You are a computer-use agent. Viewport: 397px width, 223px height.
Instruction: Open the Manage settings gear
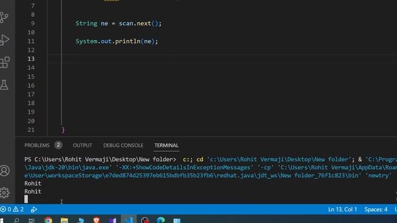4,193
